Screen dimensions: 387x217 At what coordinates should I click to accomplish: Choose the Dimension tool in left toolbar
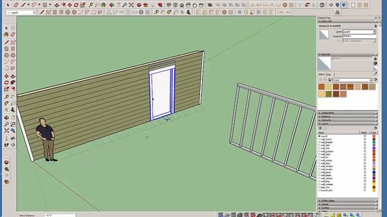click(13, 96)
